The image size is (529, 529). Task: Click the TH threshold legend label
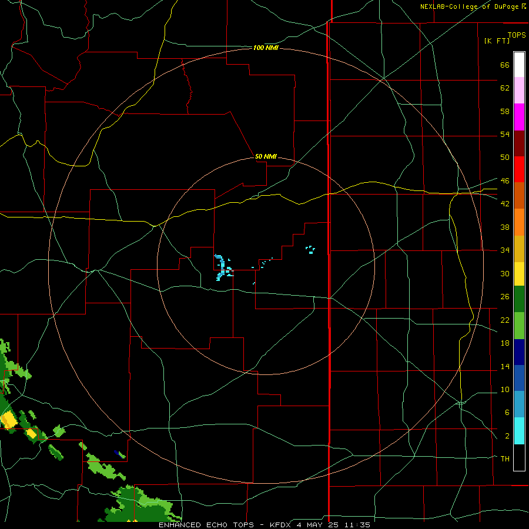(x=505, y=458)
